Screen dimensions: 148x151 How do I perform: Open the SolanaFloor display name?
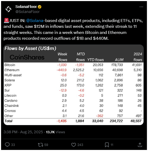26,7
